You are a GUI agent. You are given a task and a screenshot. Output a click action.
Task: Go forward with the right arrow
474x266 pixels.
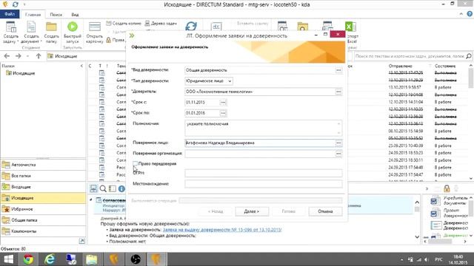click(18, 56)
